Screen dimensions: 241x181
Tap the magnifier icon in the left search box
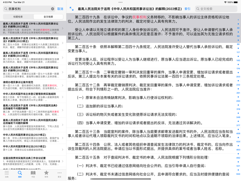click(x=6, y=9)
